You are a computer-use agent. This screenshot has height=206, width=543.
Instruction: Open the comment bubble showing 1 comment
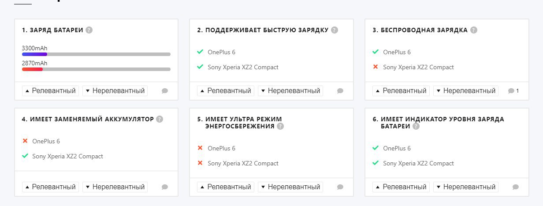point(513,91)
